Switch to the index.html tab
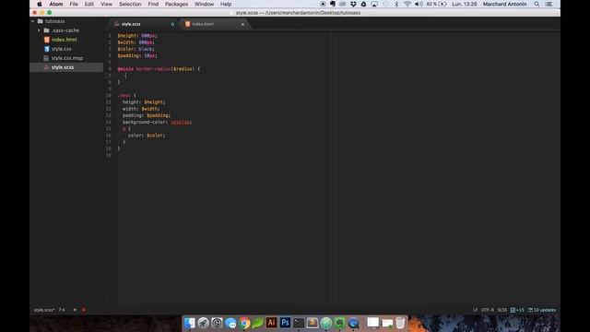The height and width of the screenshot is (332, 590). (203, 24)
